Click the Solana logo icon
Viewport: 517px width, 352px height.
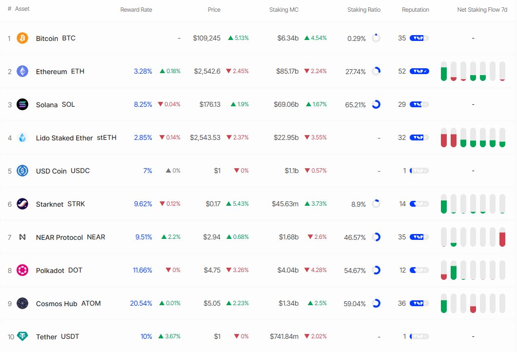coord(22,104)
